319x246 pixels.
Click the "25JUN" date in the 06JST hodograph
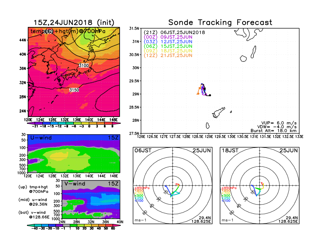point(202,151)
